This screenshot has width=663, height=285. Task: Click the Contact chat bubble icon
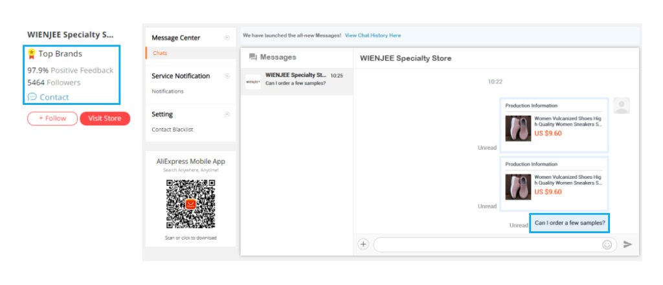click(x=32, y=97)
